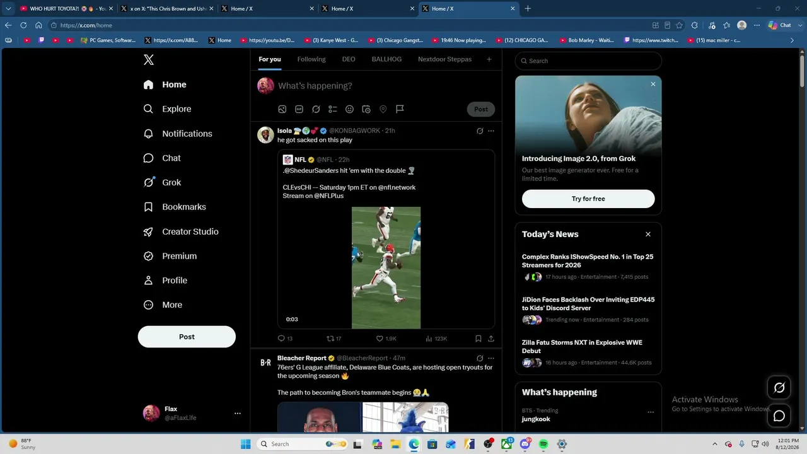Reload the browser page

tap(23, 25)
